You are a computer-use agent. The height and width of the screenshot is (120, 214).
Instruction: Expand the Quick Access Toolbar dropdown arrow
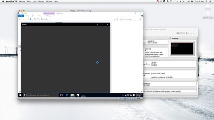27,13
